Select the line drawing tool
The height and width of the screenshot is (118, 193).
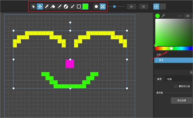(59, 6)
